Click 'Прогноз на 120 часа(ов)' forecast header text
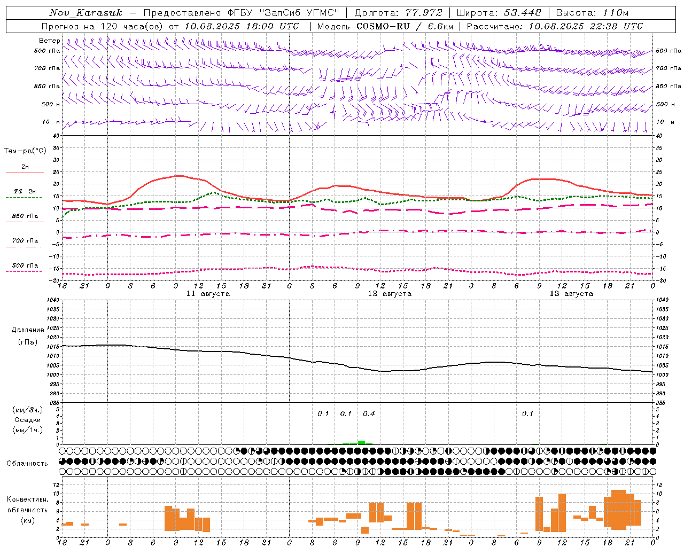The width and height of the screenshot is (684, 547). coord(103,26)
